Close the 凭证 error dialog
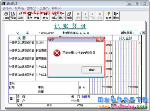The height and width of the screenshot is (111, 150). point(100,40)
